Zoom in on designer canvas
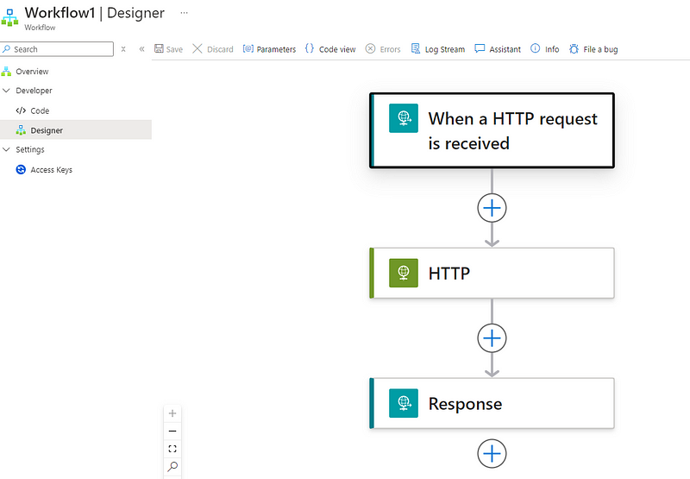Screen dimensions: 690x479 point(172,413)
